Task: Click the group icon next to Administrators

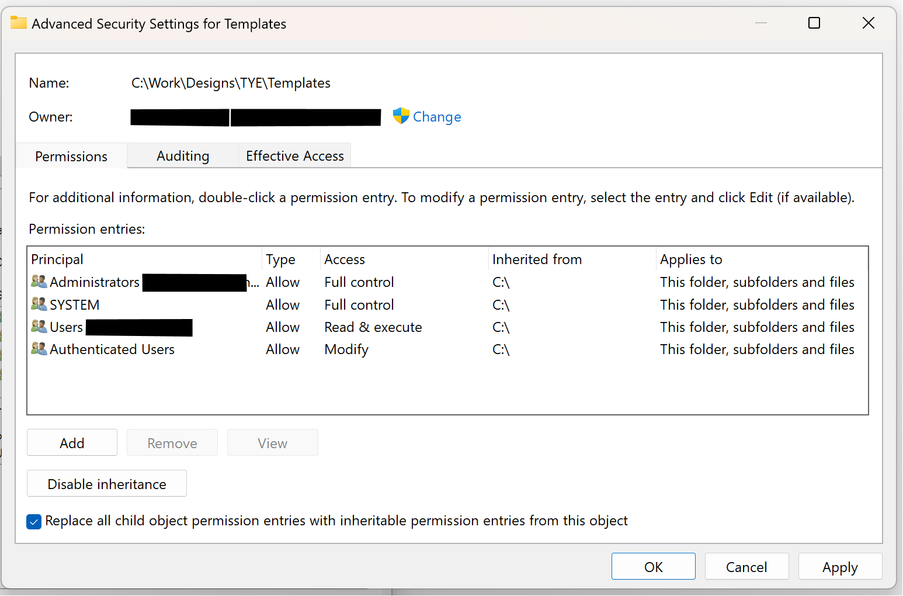Action: pos(39,281)
